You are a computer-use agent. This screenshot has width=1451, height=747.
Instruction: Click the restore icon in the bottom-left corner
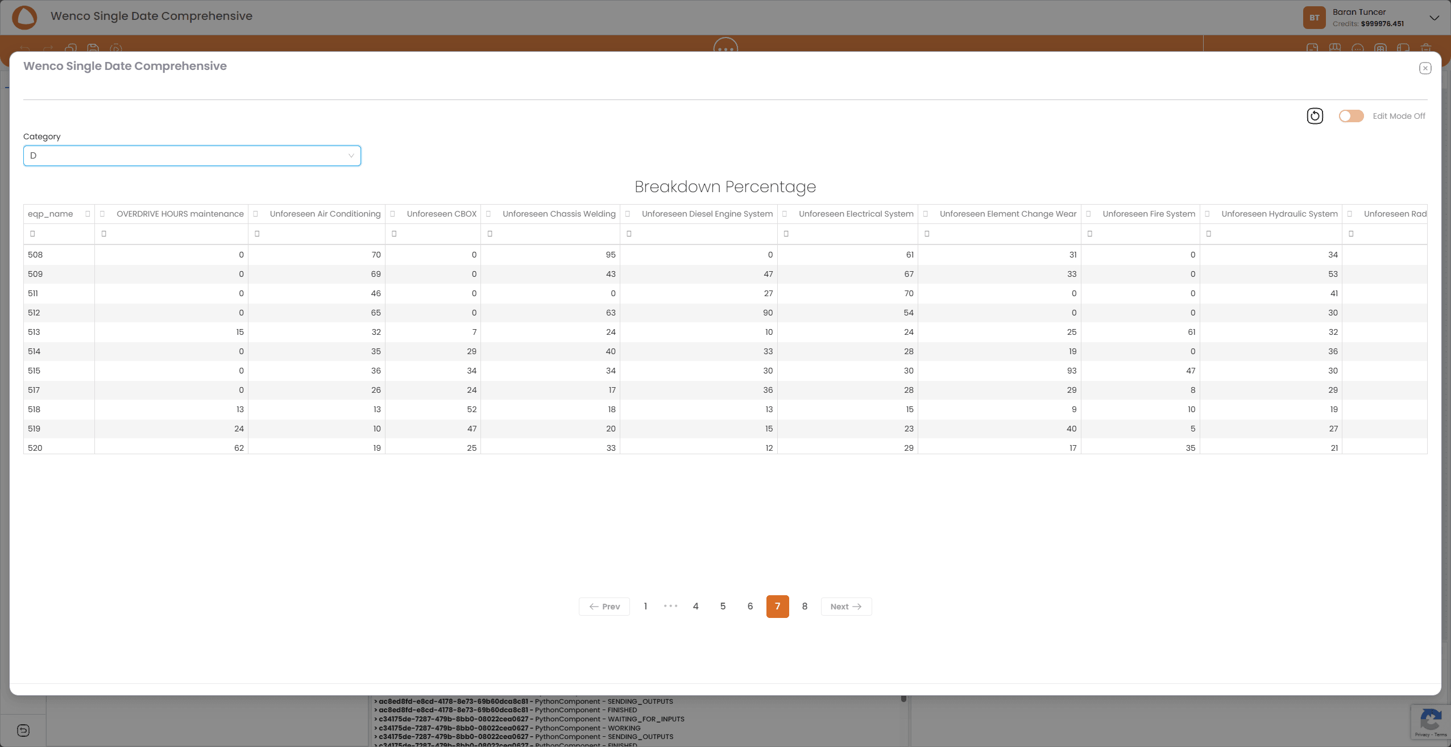point(23,730)
